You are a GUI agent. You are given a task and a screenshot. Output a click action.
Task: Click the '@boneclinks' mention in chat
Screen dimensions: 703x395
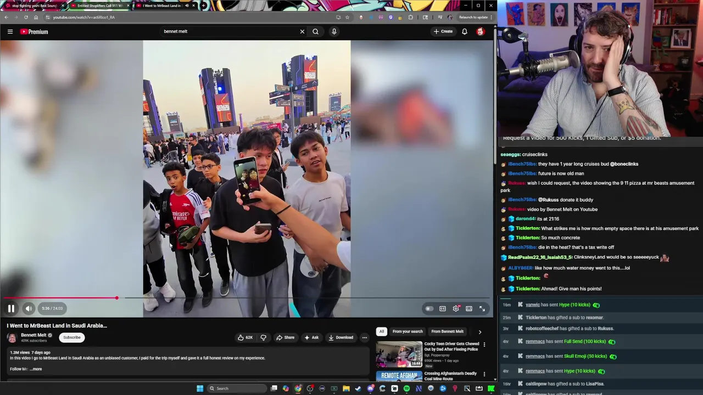[x=624, y=164]
